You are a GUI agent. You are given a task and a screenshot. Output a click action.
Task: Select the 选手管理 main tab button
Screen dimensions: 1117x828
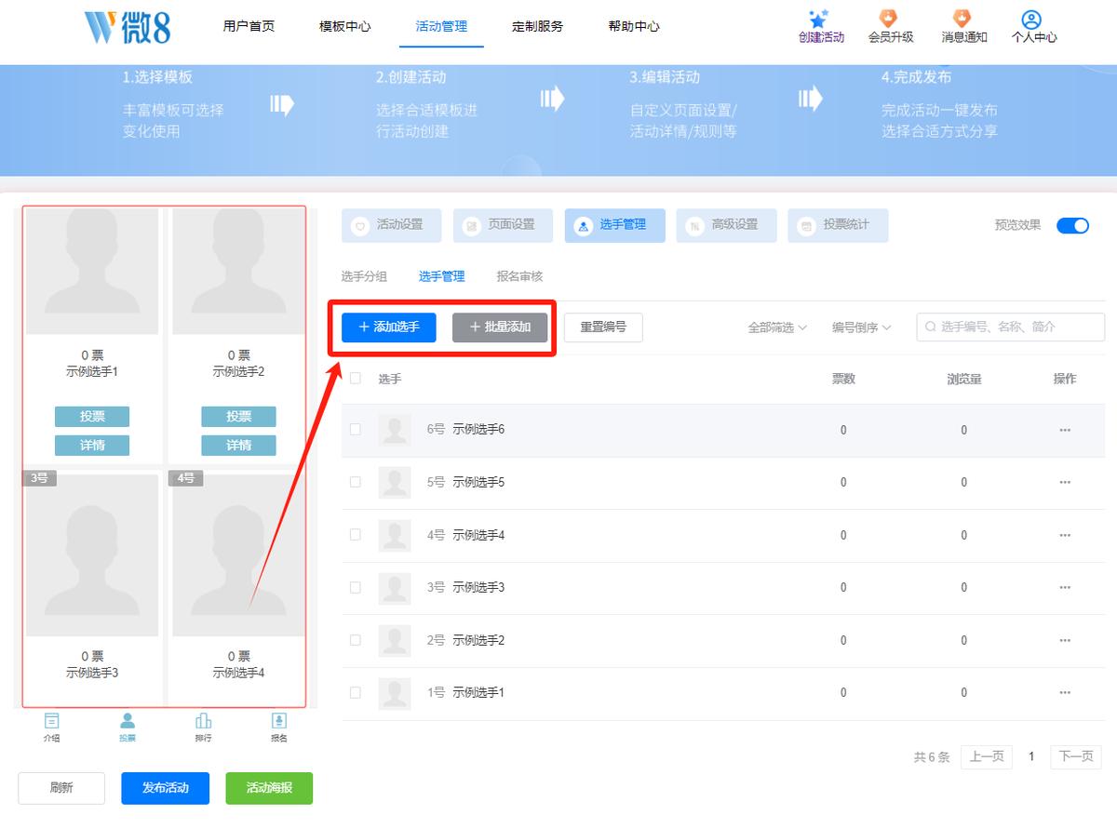point(615,225)
